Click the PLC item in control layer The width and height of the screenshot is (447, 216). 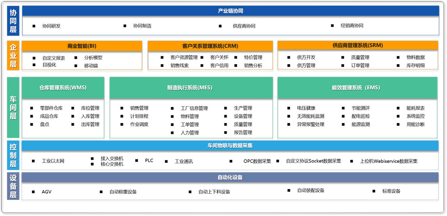pyautogui.click(x=149, y=161)
